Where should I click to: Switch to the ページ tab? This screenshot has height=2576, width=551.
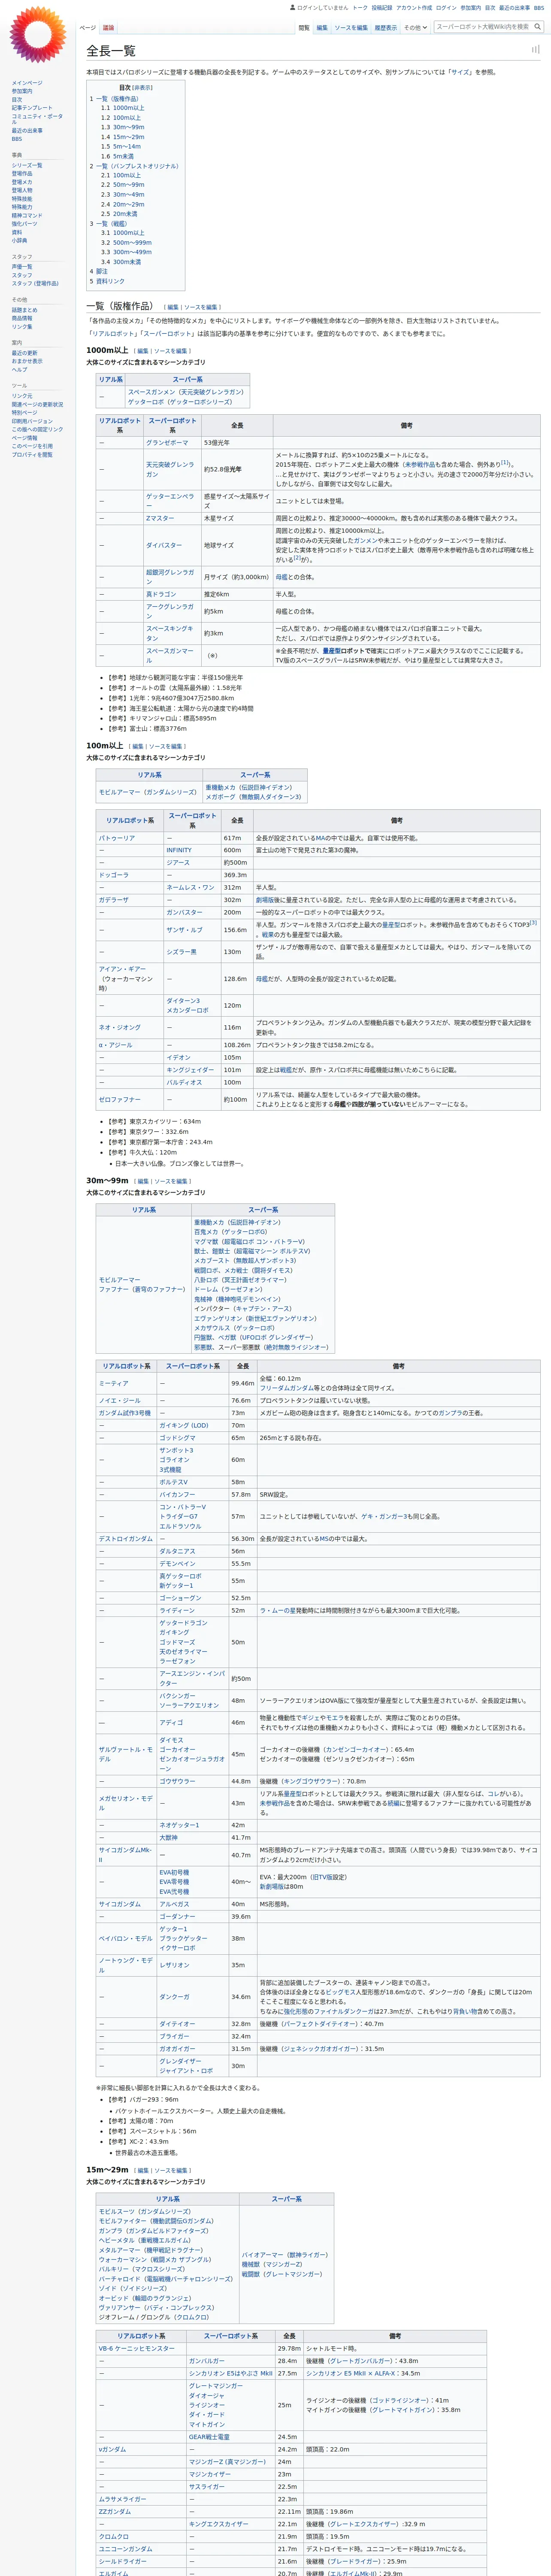click(x=88, y=28)
